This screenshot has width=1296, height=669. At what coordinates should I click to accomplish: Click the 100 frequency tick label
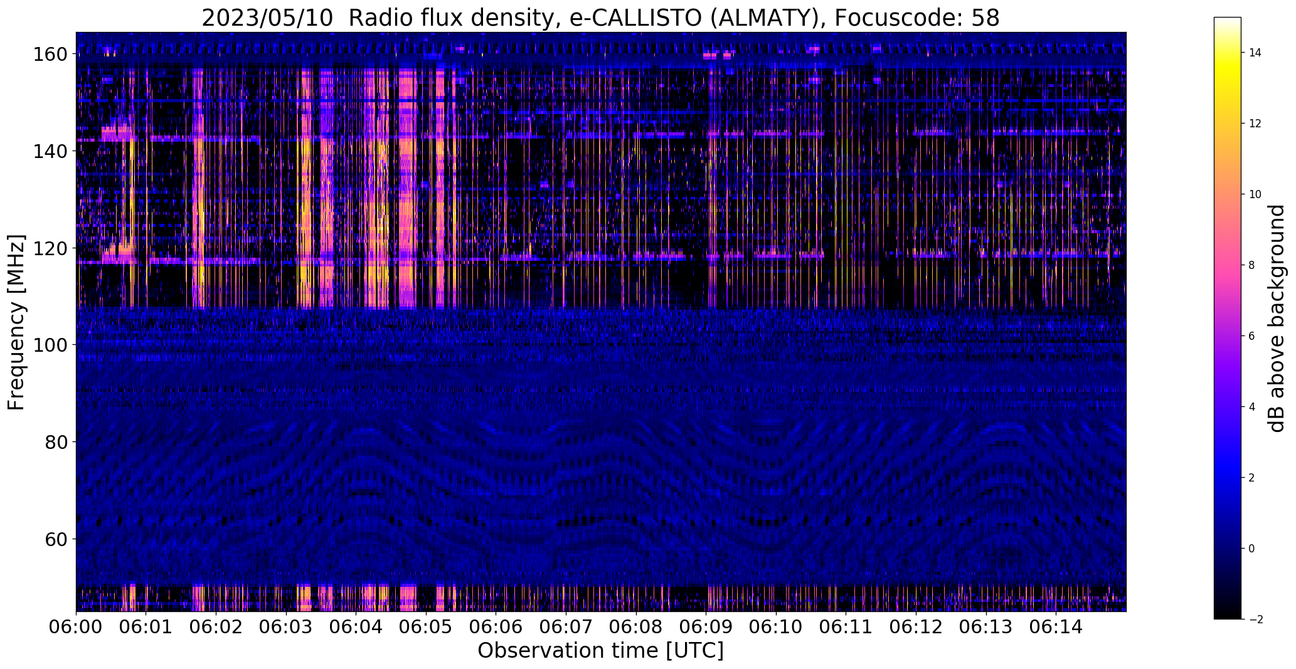click(51, 345)
